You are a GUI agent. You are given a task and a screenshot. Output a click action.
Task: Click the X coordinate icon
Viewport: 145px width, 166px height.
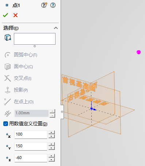[x=8, y=136]
